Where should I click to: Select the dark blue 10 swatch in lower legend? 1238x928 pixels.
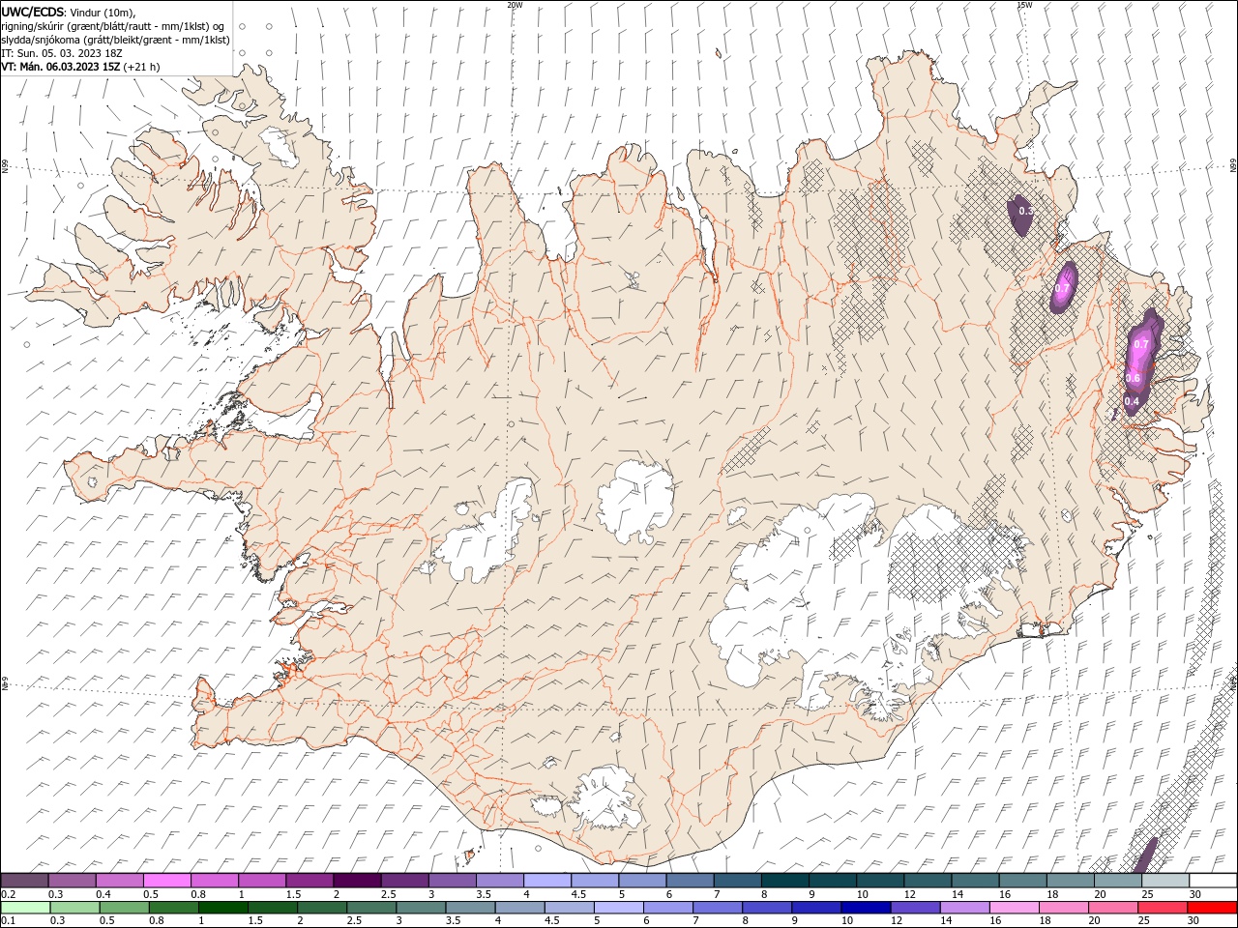865,907
